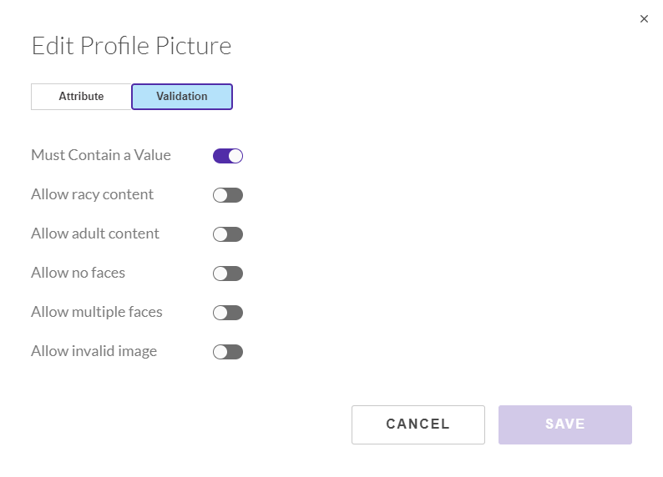Switch to the Attribute tab
This screenshot has height=477, width=663.
[x=81, y=97]
